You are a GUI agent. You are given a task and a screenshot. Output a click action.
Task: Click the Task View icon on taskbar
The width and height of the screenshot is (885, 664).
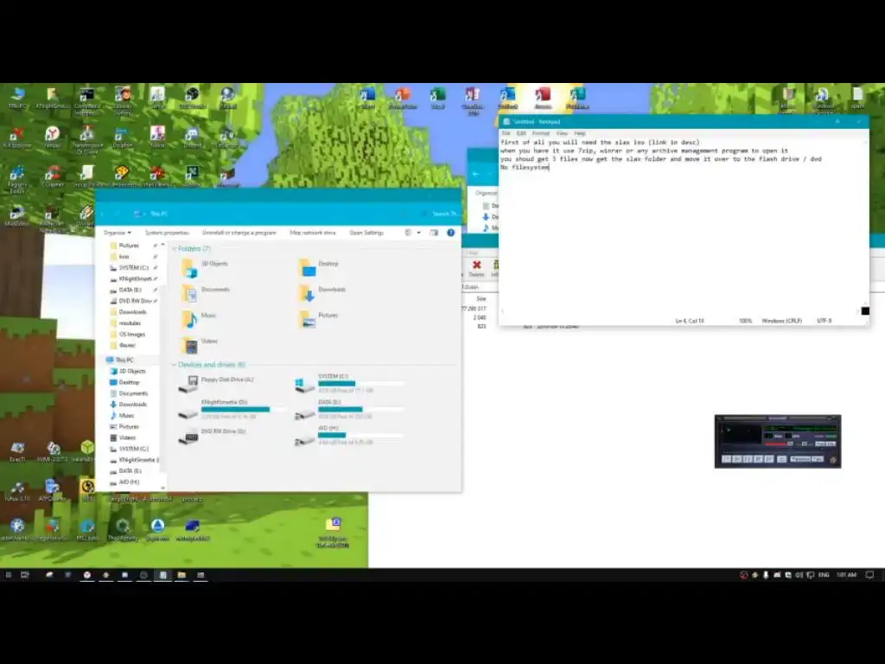point(25,575)
